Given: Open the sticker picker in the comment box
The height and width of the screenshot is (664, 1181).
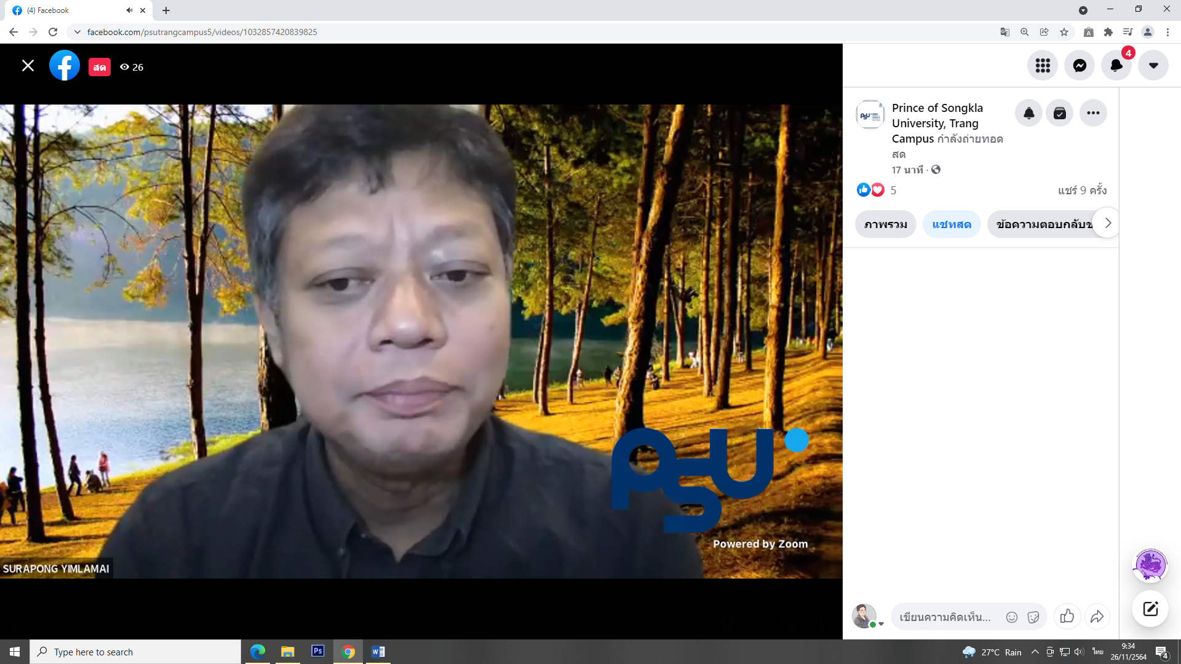Looking at the screenshot, I should 1033,617.
